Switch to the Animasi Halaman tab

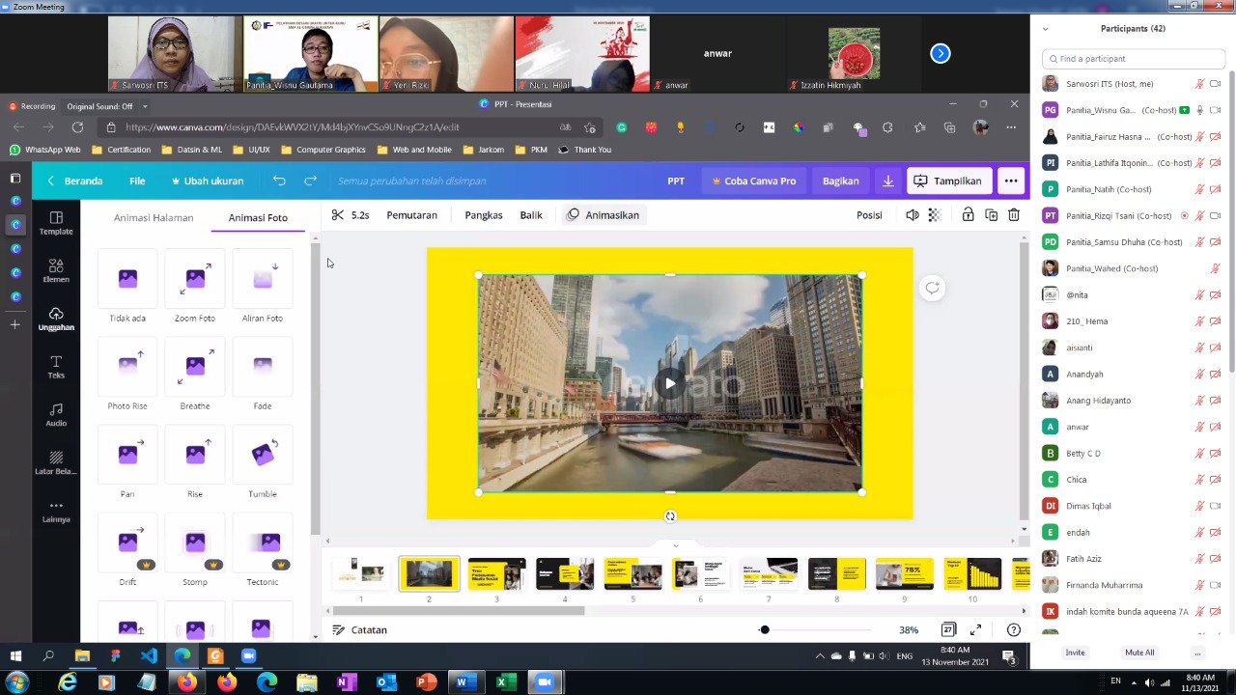coord(154,218)
